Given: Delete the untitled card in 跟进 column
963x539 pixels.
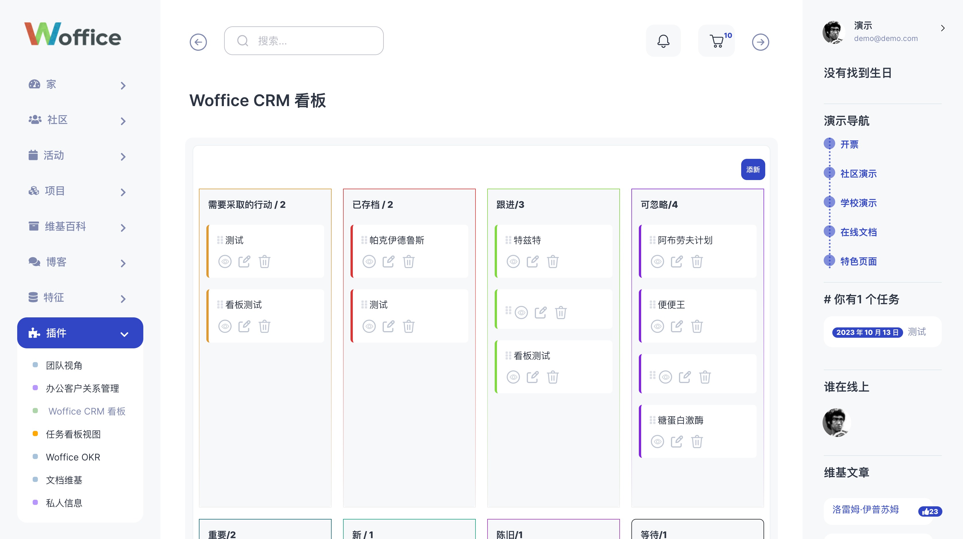Looking at the screenshot, I should pyautogui.click(x=561, y=312).
